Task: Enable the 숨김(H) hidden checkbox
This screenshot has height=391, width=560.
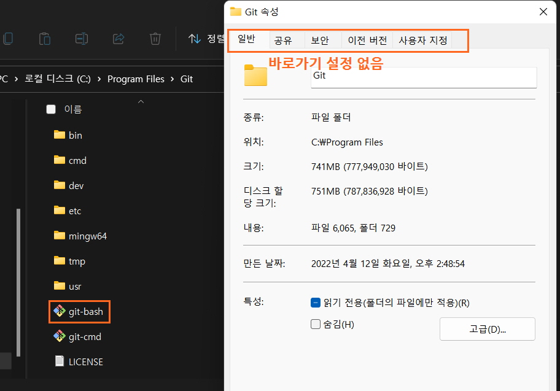Action: (x=316, y=324)
